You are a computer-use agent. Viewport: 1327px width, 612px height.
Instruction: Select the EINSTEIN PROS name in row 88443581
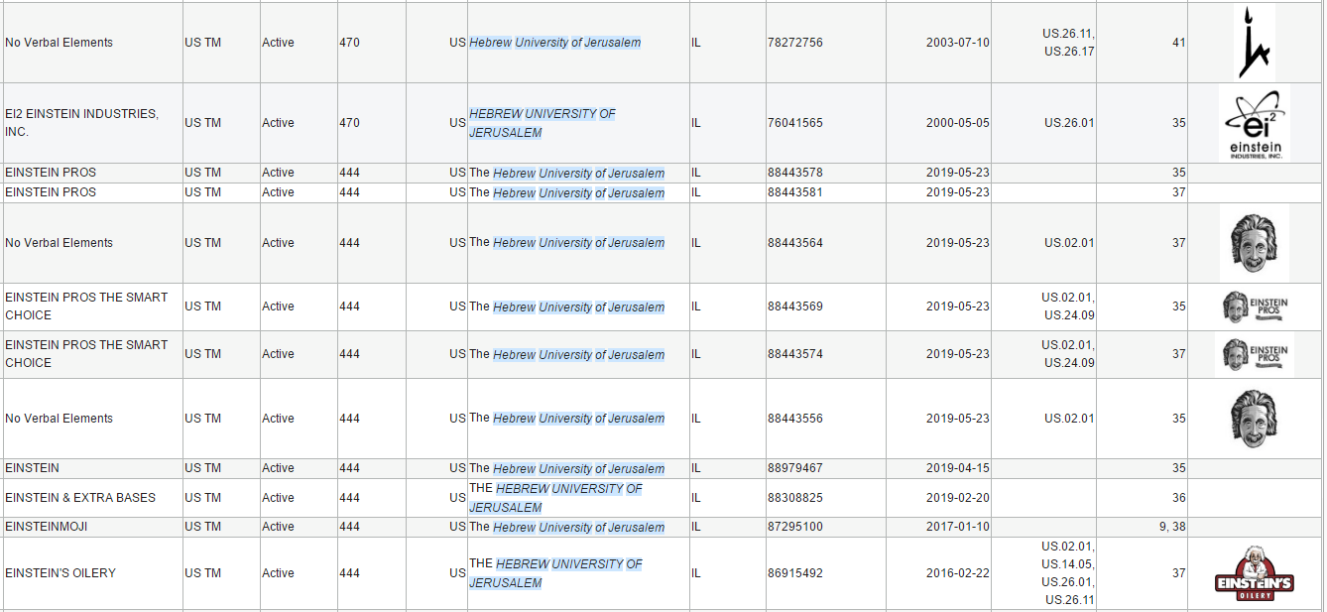click(51, 192)
